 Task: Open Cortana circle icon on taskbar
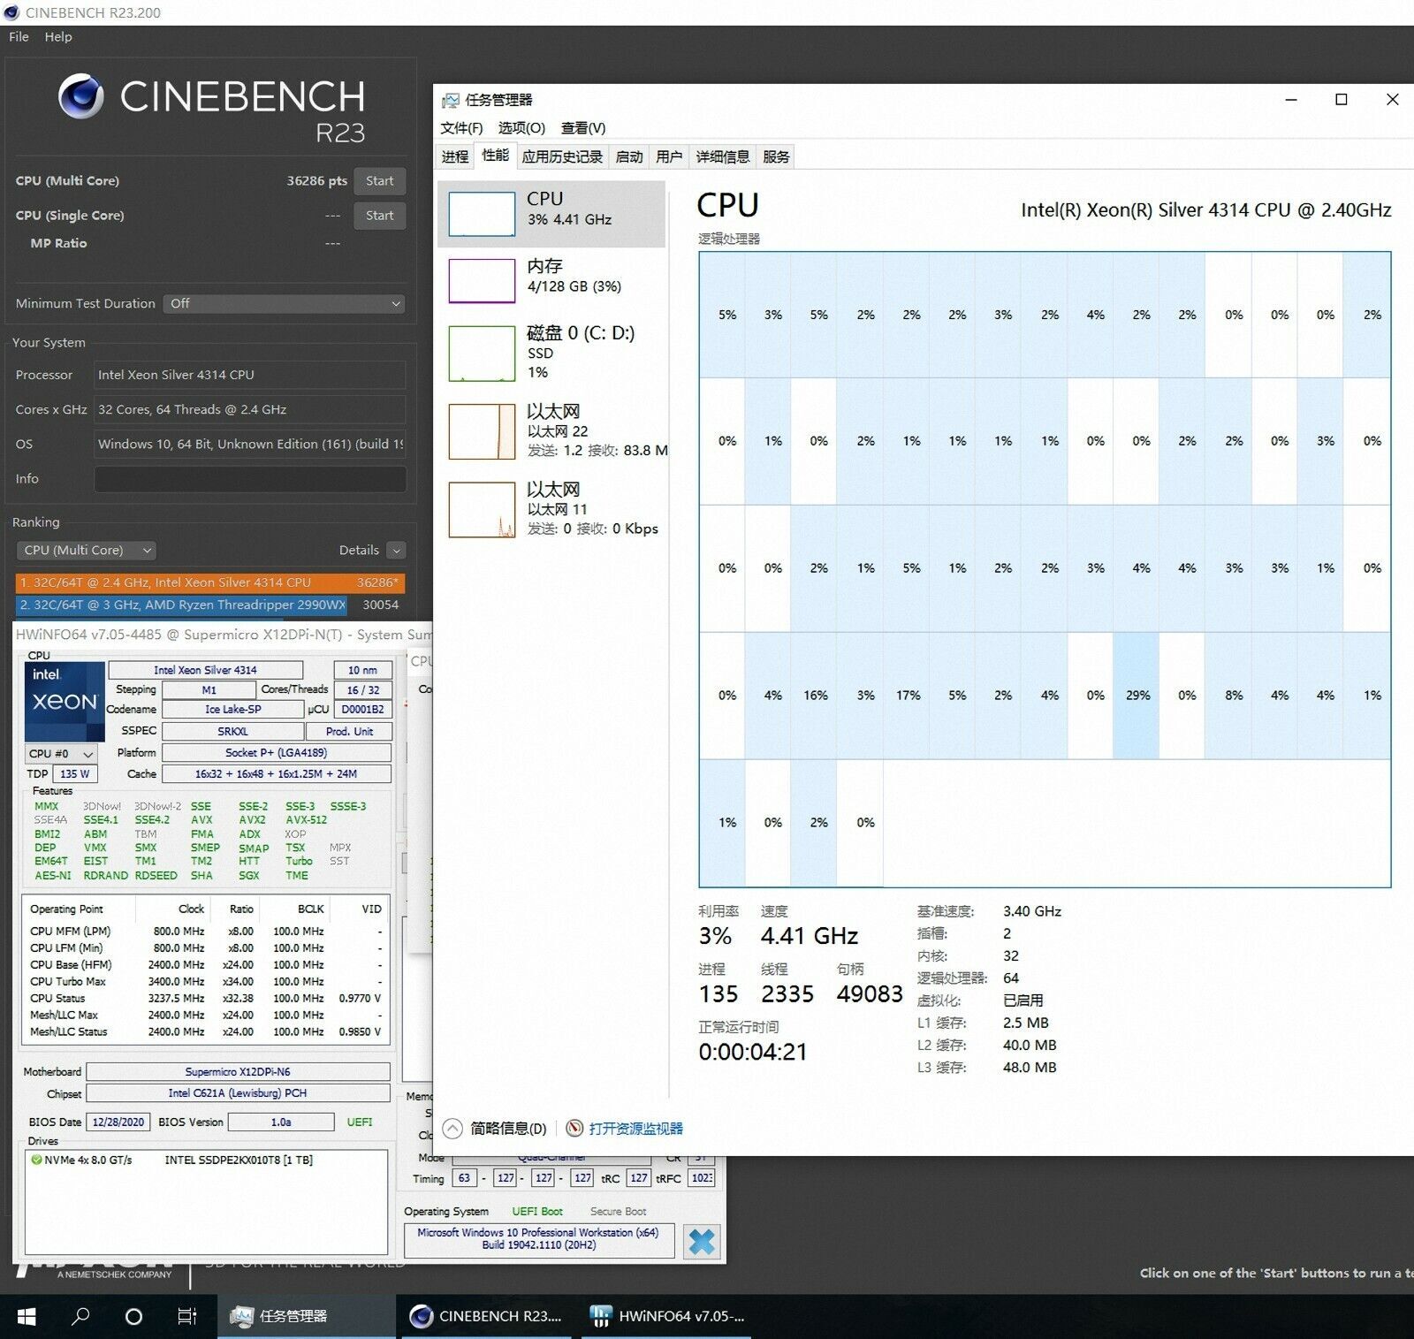pos(133,1316)
